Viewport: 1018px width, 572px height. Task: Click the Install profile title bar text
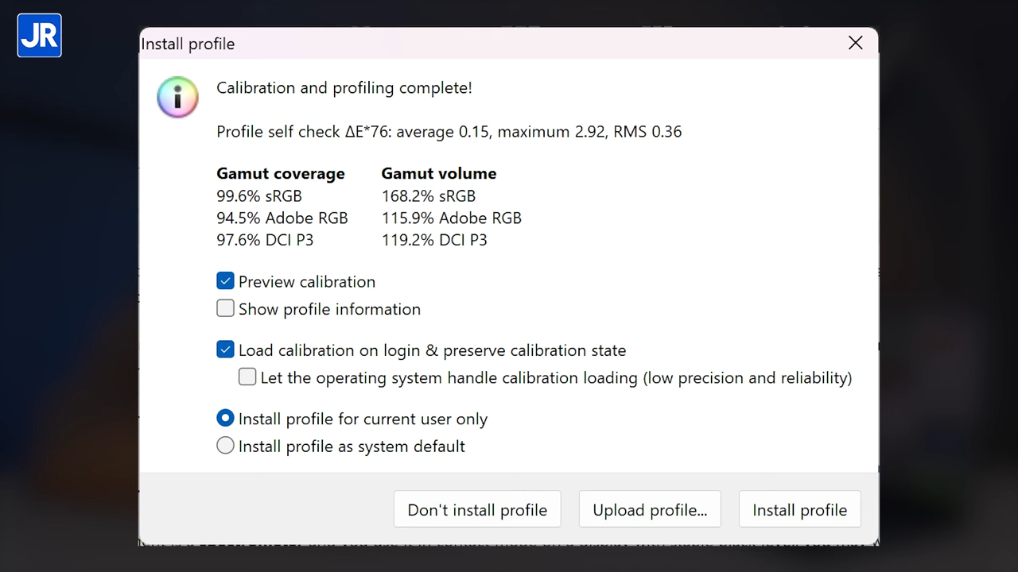[x=188, y=44]
